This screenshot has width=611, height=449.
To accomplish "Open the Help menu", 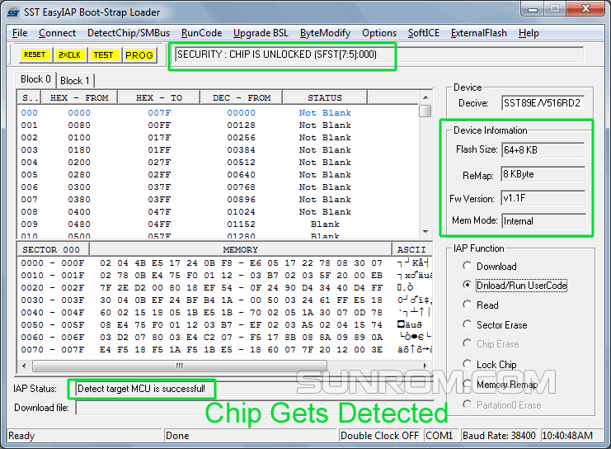I will (x=529, y=33).
